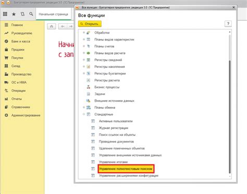Open the Отчеты section
Image resolution: width=247 pixels, height=194 pixels.
pos(17,99)
